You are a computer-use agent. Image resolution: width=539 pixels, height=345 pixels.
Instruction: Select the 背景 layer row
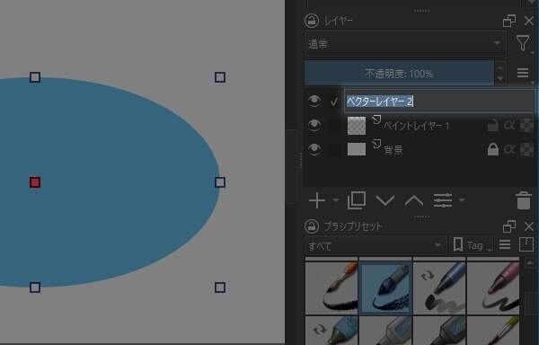coord(420,149)
